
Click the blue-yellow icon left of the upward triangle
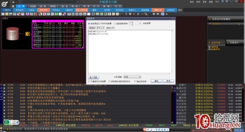(163, 14)
